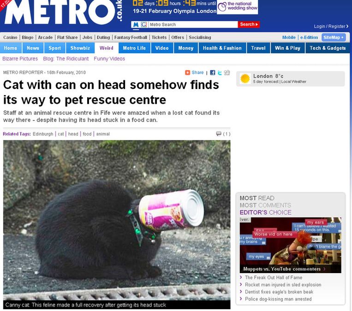Screen dimensions: 352x311
Task: Click the Facebook share icon
Action: point(212,72)
